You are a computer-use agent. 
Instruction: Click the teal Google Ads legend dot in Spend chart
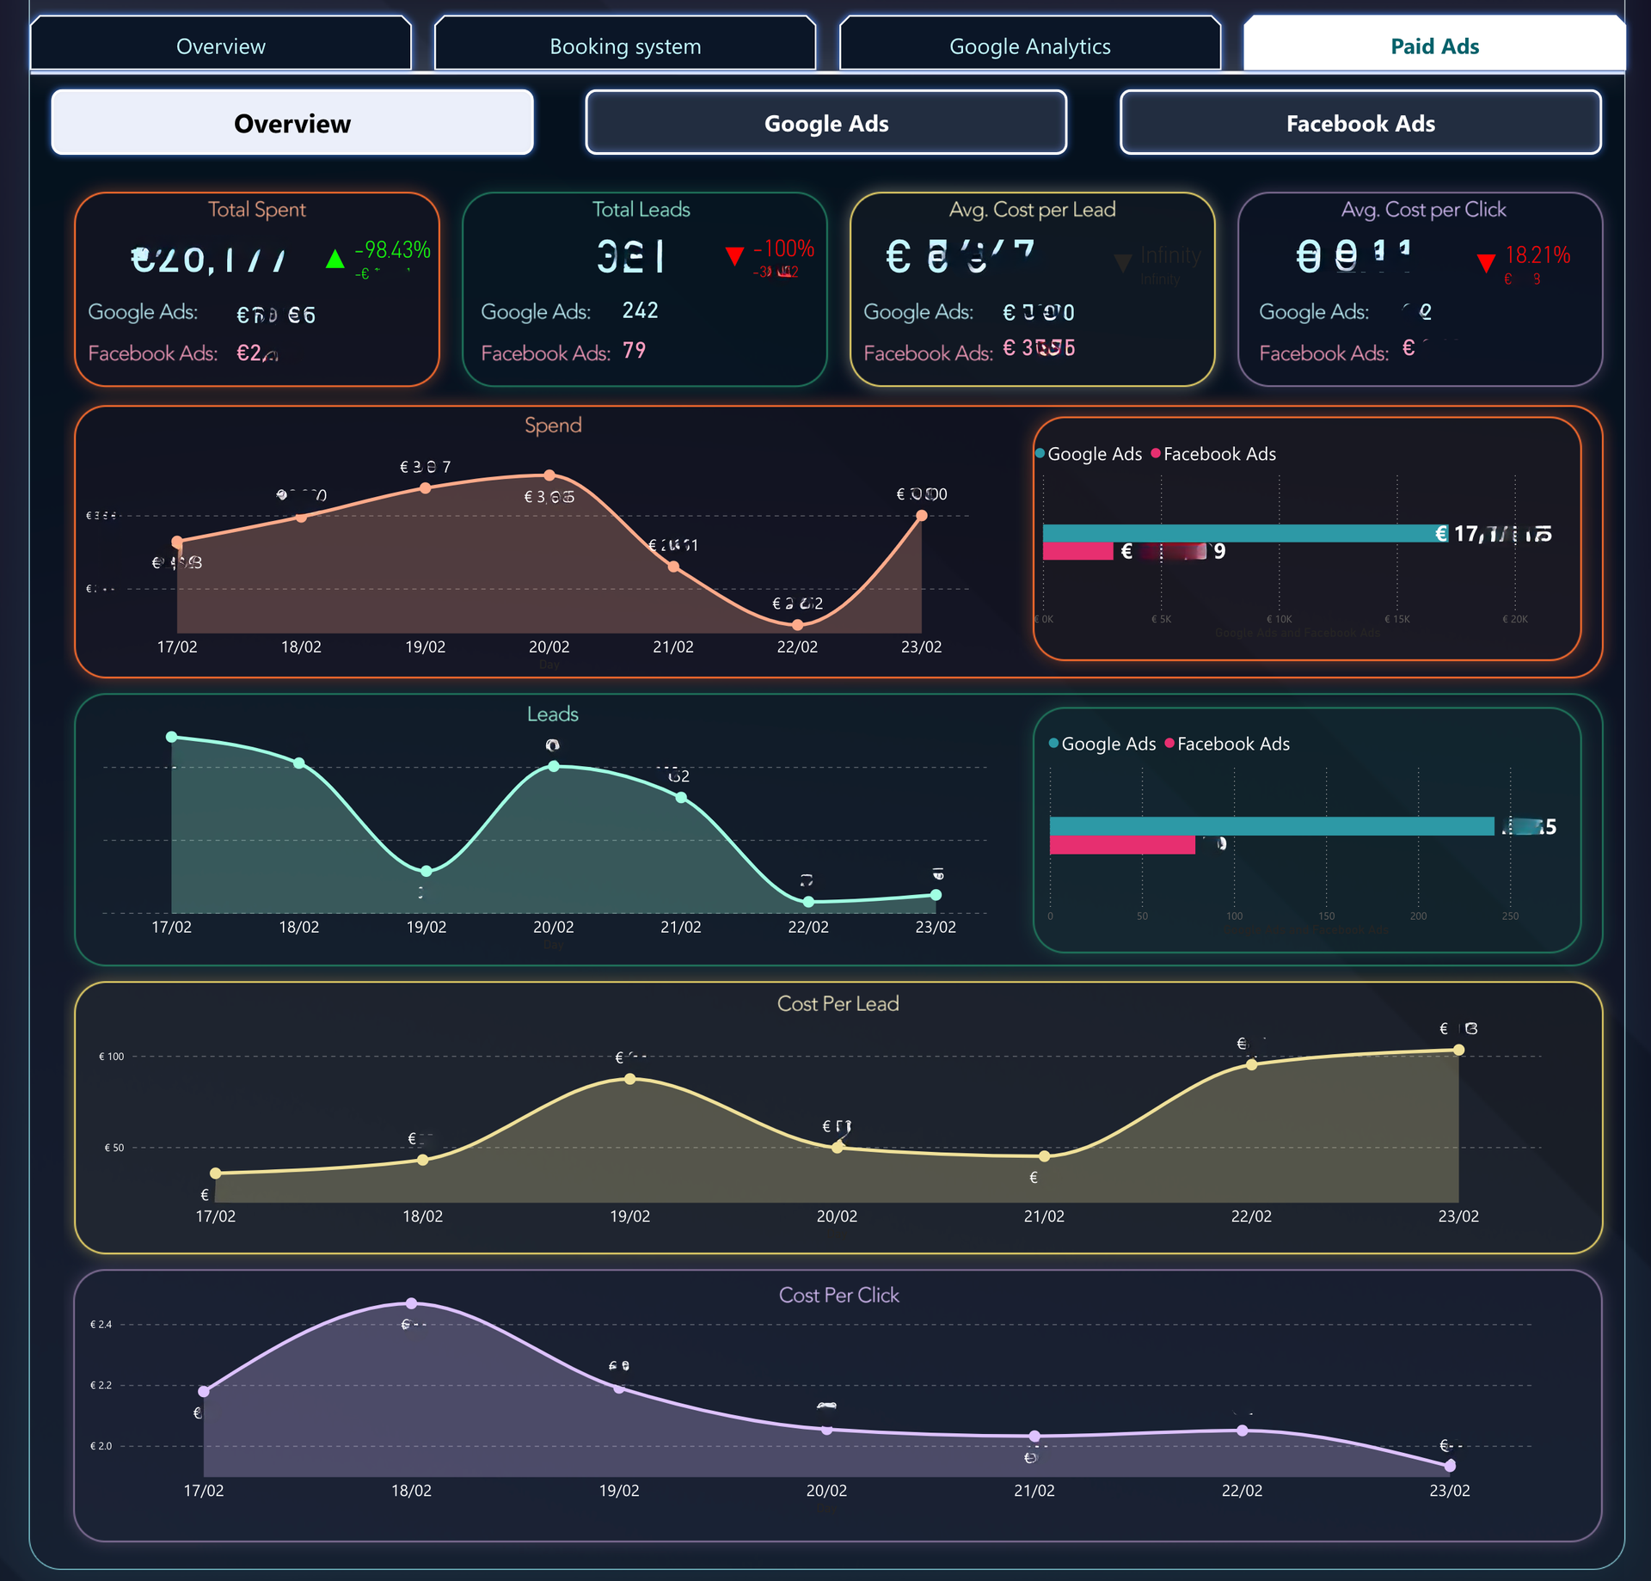coord(1040,453)
